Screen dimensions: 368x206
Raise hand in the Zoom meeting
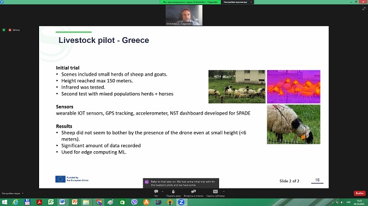point(173,193)
